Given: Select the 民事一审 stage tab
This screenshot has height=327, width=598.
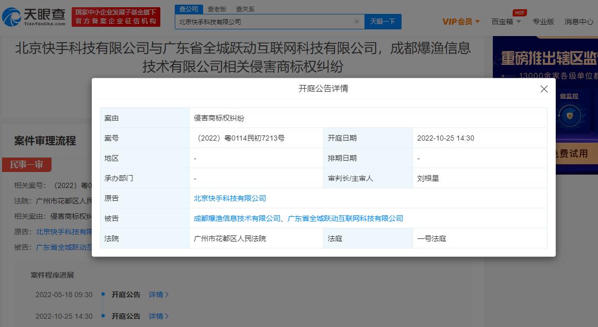Looking at the screenshot, I should tap(27, 165).
